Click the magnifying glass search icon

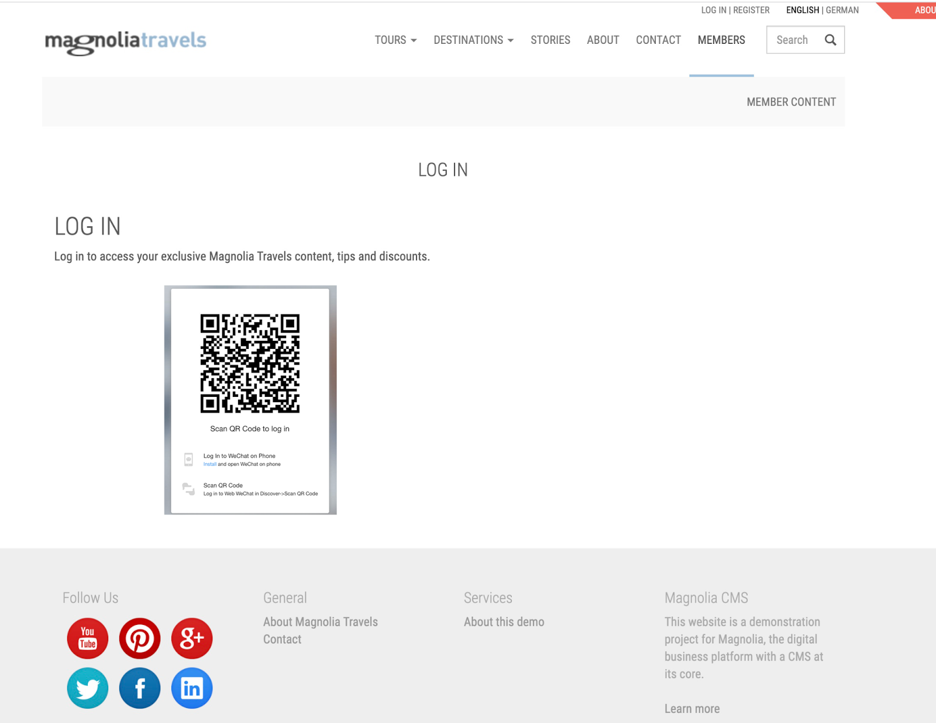[830, 40]
